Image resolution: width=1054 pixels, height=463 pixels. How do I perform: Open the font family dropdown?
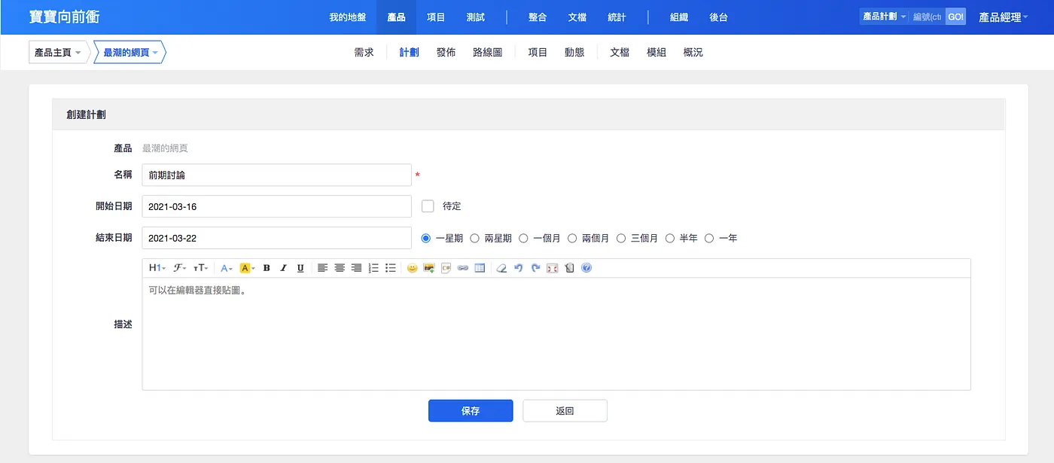pos(180,268)
